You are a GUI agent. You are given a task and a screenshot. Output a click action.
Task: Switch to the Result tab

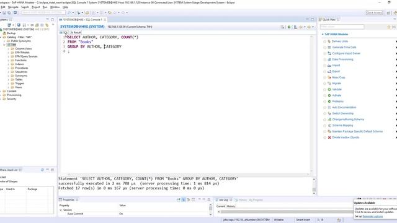76,33
